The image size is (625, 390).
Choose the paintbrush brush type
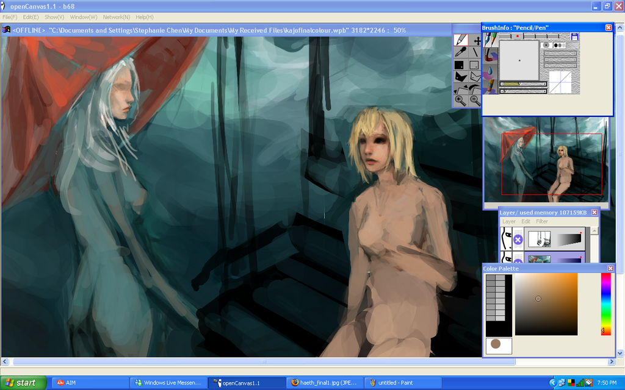490,55
